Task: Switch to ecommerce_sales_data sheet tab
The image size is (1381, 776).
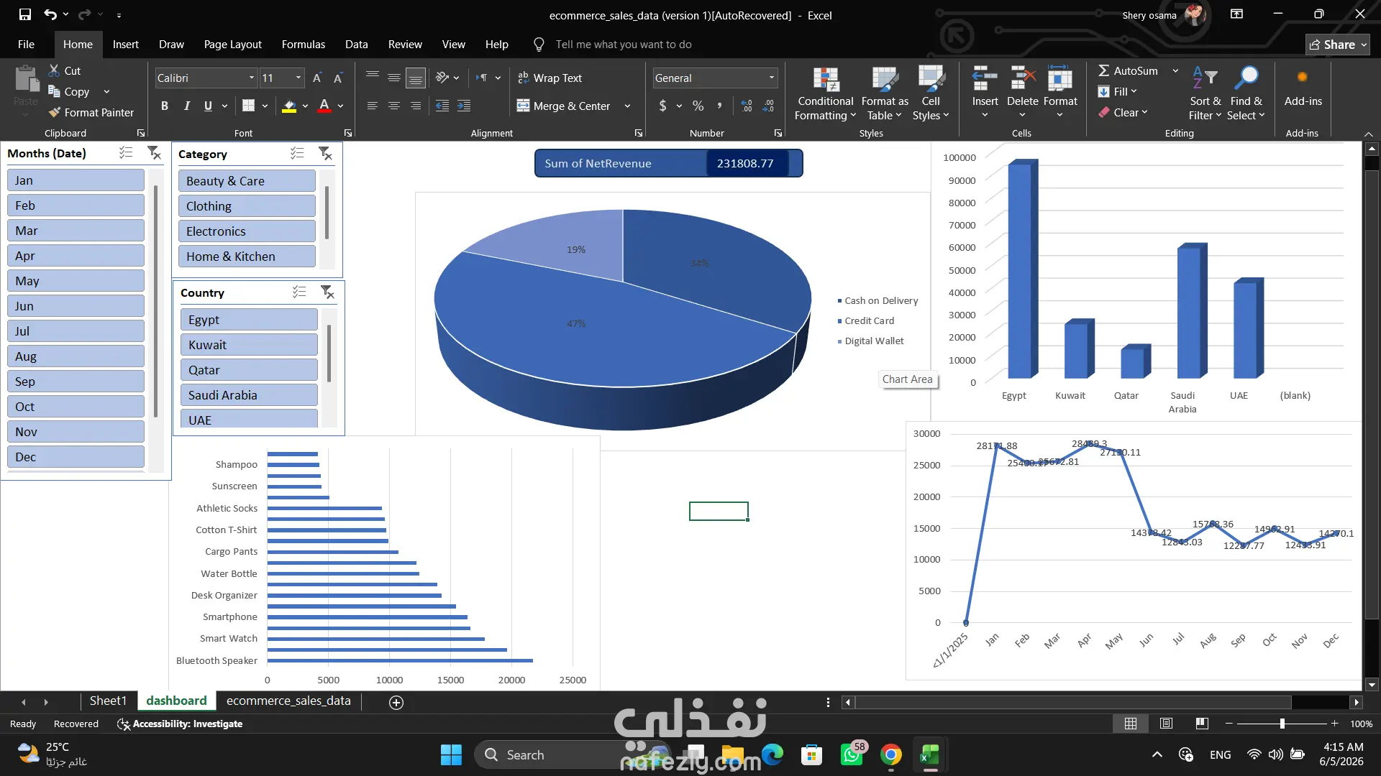Action: tap(288, 701)
